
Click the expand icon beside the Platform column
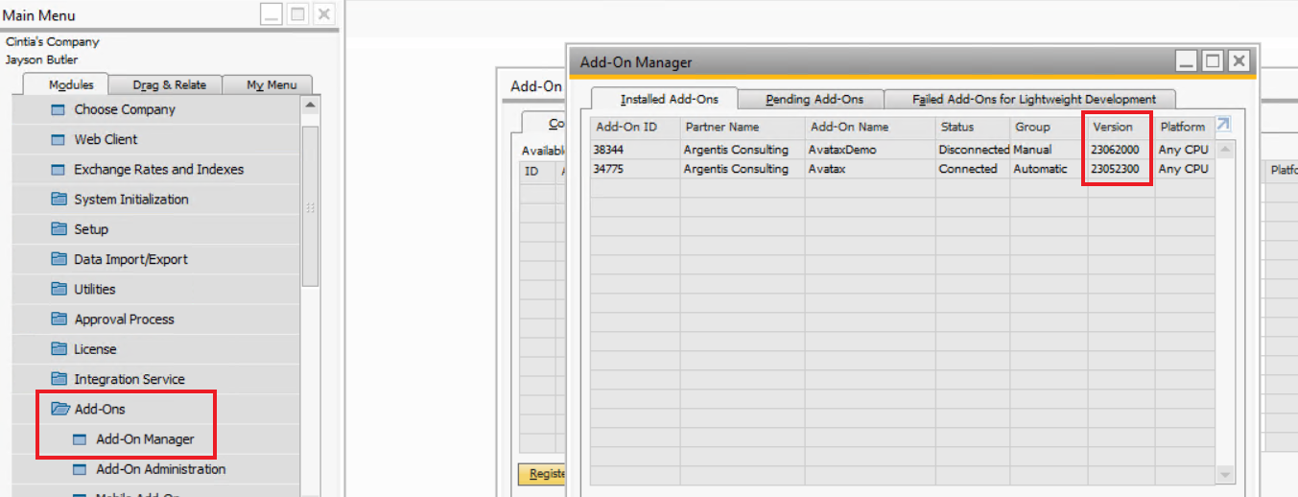click(1223, 125)
